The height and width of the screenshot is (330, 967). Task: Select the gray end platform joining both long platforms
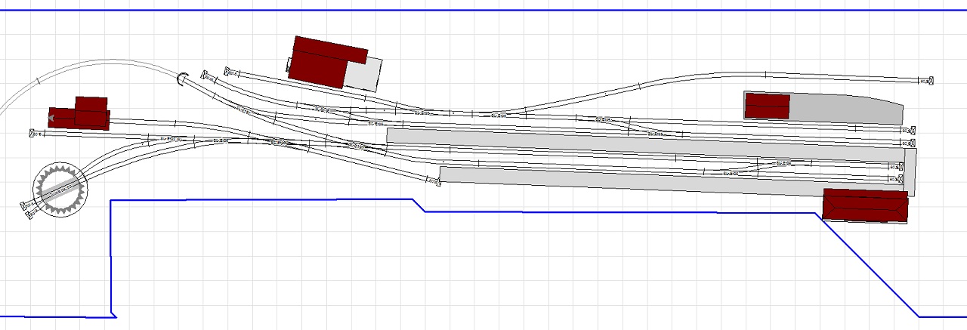tap(910, 172)
